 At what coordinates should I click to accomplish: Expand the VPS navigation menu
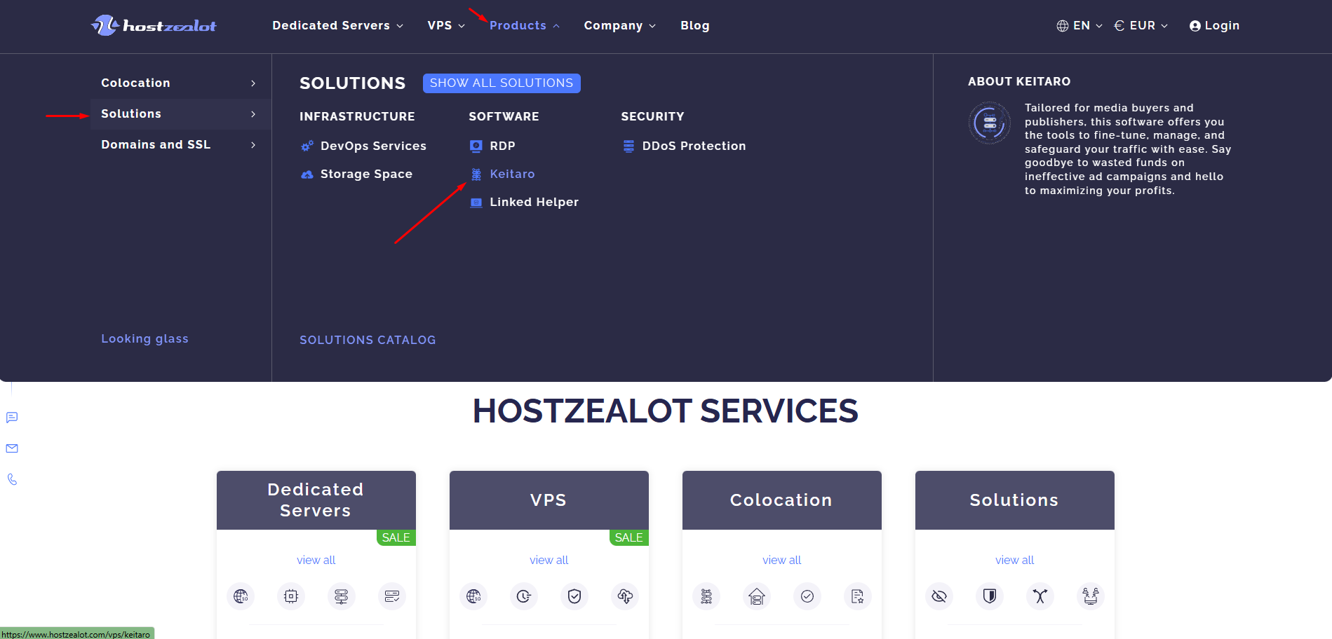pos(446,25)
